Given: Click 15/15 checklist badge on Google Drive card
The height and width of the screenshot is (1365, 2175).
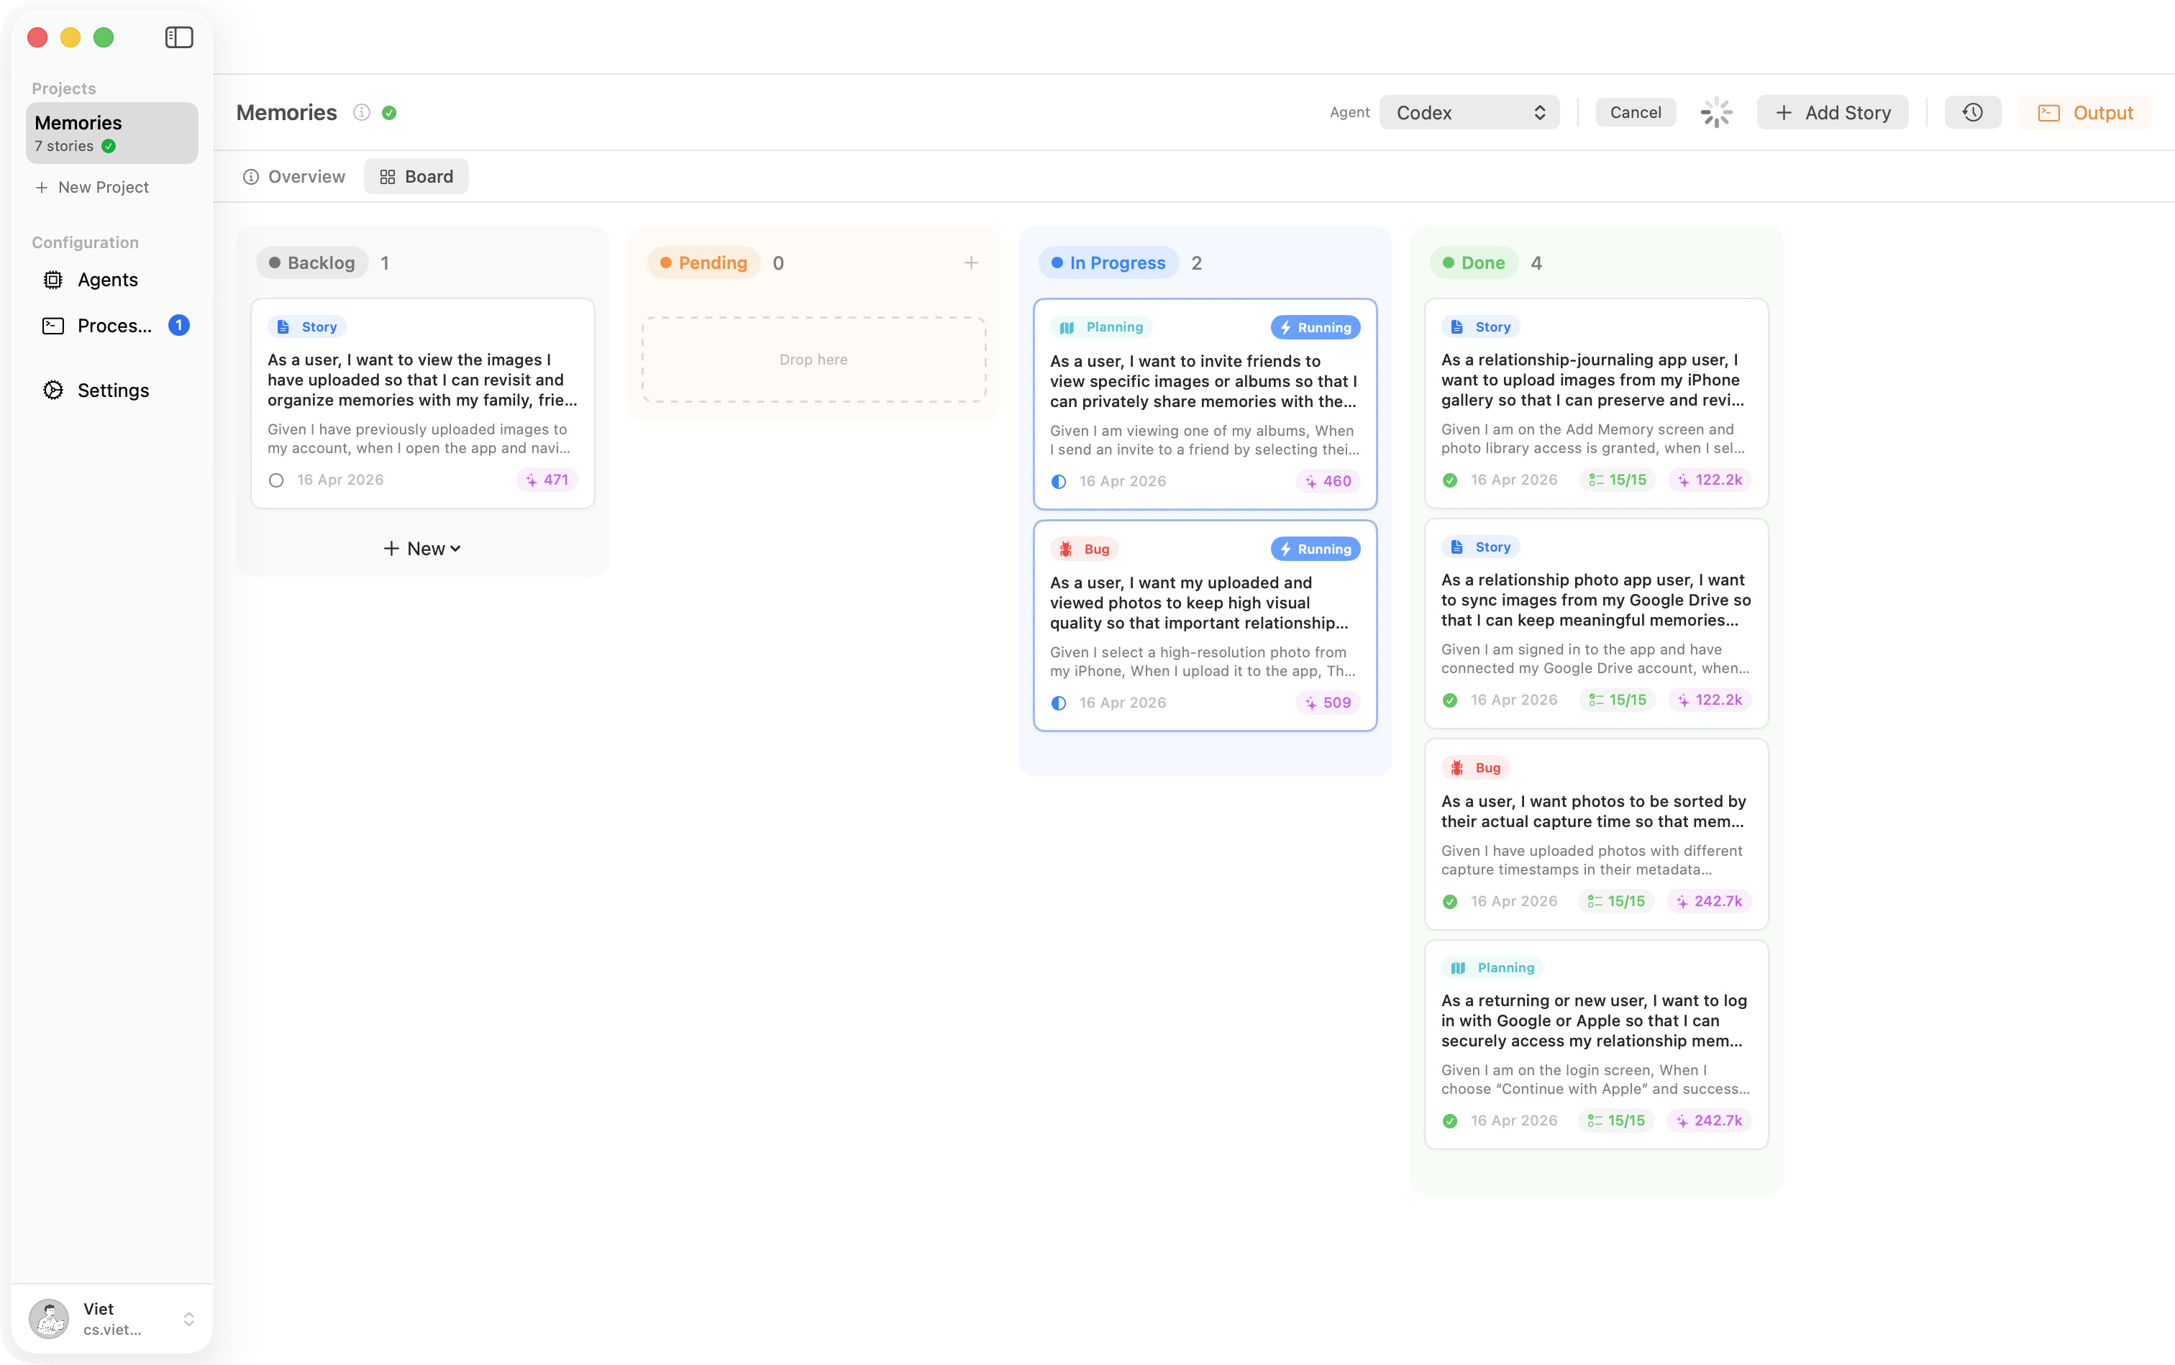Looking at the screenshot, I should point(1618,700).
